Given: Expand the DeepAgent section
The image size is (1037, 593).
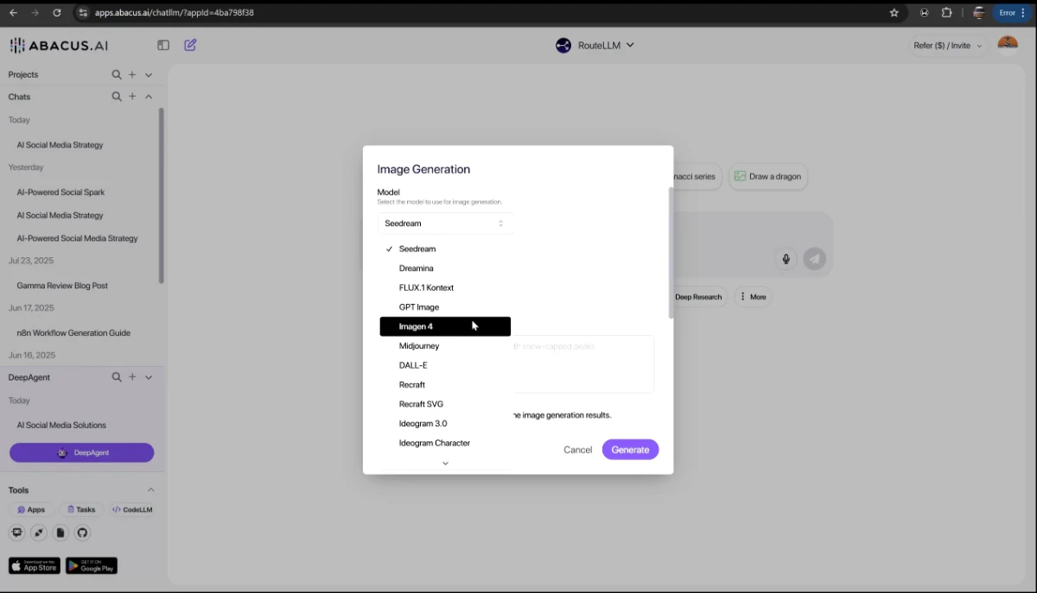Looking at the screenshot, I should pos(149,377).
